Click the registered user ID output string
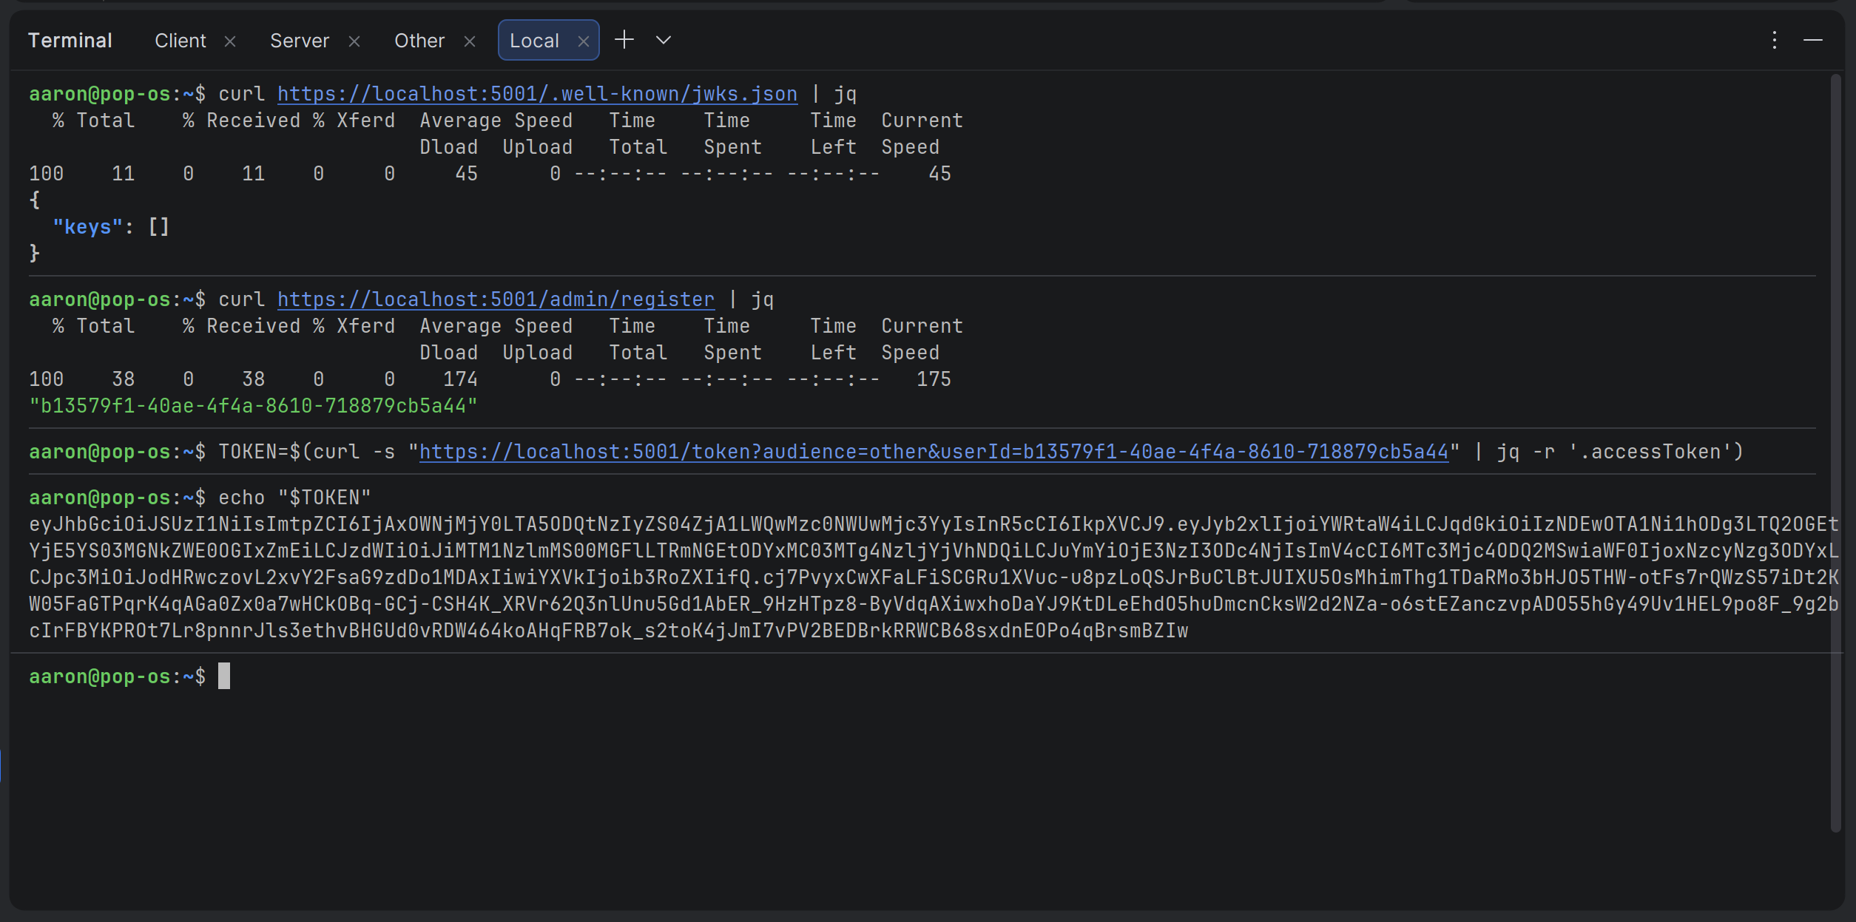 [x=253, y=406]
